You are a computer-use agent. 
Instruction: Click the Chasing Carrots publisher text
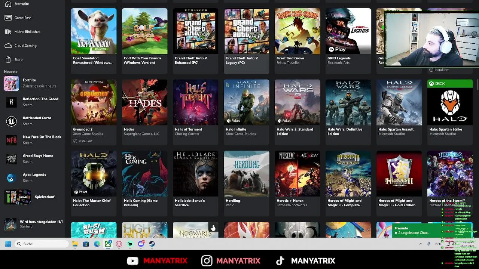tap(187, 134)
